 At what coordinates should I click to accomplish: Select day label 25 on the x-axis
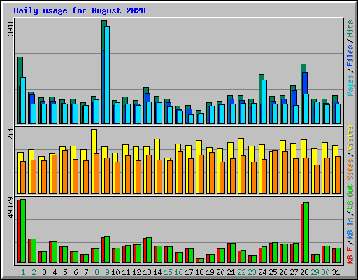[273, 272]
